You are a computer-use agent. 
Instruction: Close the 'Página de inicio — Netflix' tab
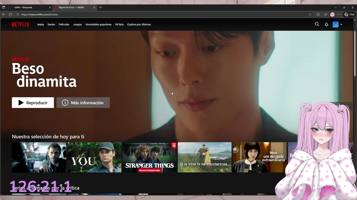click(x=94, y=7)
